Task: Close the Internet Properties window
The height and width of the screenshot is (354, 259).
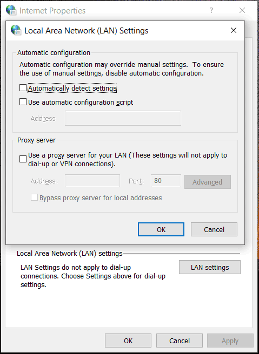Action: click(x=242, y=10)
